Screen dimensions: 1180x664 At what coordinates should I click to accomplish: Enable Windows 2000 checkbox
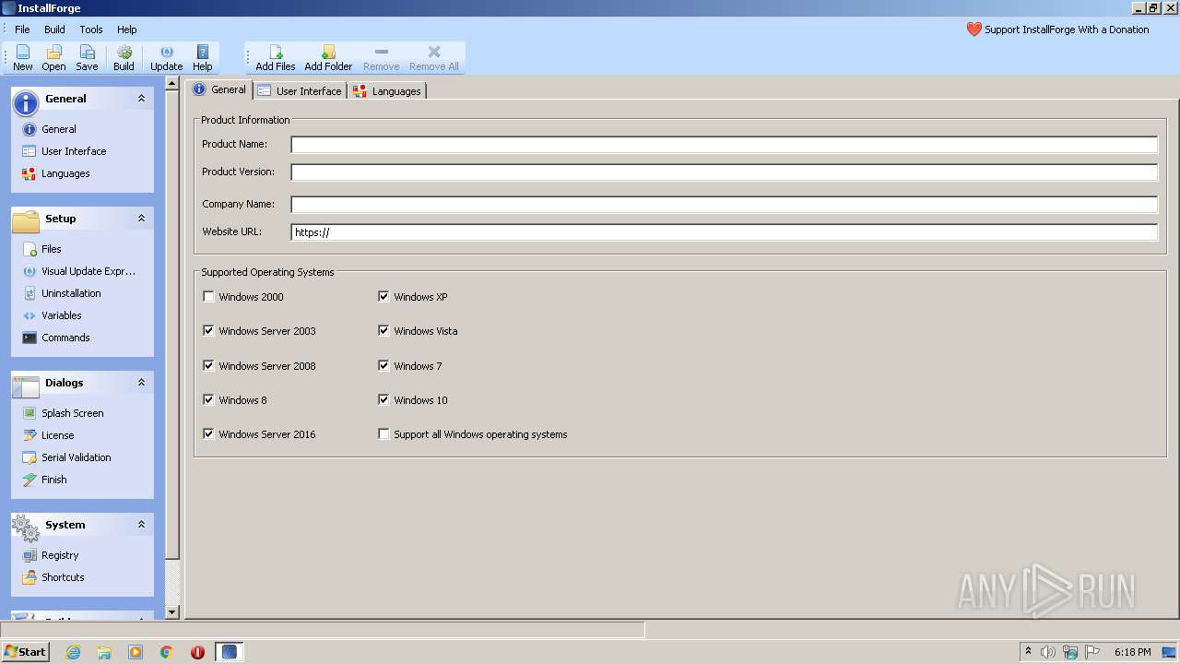(208, 297)
